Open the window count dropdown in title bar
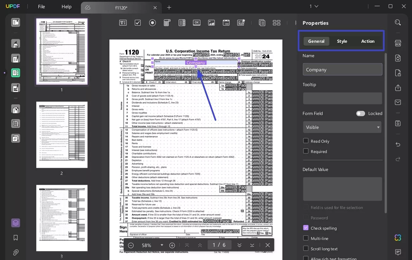The width and height of the screenshot is (412, 260). pyautogui.click(x=315, y=6)
